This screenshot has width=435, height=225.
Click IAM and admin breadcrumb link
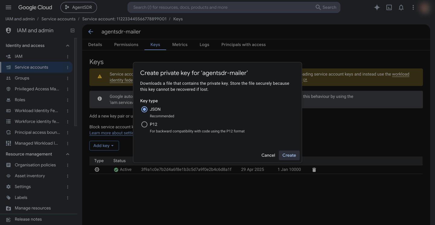(x=20, y=19)
